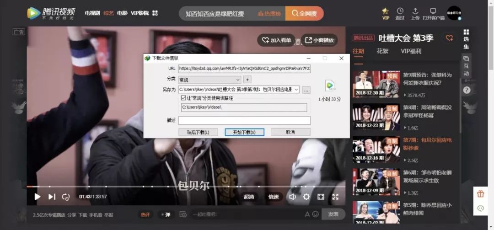Open the 热搜榜 hot search list
This screenshot has height=230, width=494.
(x=270, y=14)
